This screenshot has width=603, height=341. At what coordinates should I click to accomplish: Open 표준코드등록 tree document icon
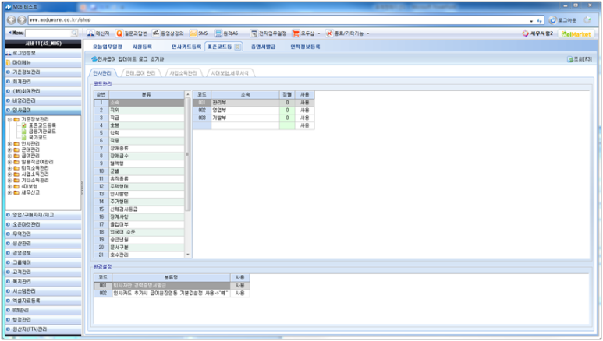pos(24,125)
